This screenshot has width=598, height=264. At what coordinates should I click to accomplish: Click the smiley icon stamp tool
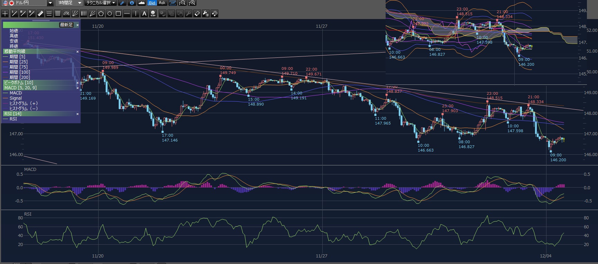[x=153, y=14]
